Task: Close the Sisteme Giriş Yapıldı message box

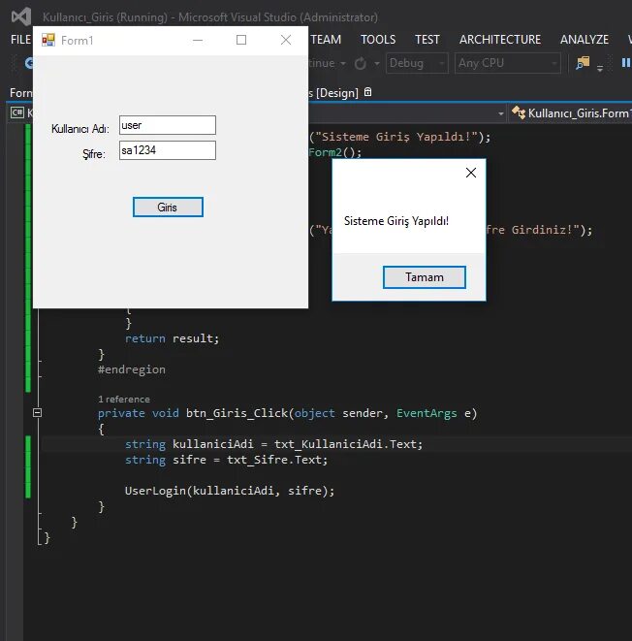Action: [x=471, y=173]
